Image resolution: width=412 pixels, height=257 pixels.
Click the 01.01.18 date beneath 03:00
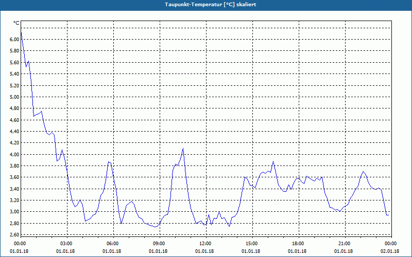[x=65, y=251]
